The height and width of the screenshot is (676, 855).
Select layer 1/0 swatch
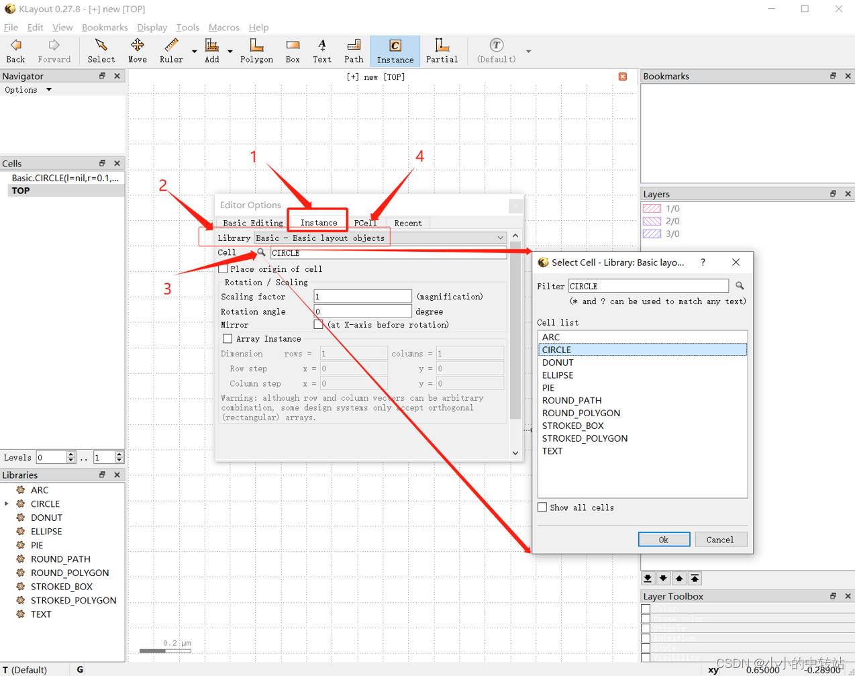(652, 209)
